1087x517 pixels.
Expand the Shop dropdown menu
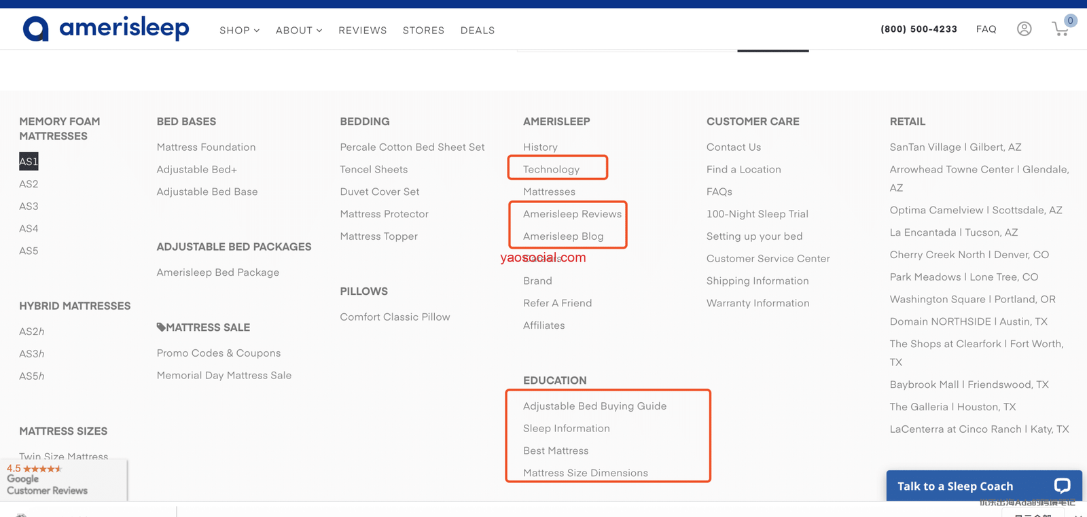(x=239, y=31)
